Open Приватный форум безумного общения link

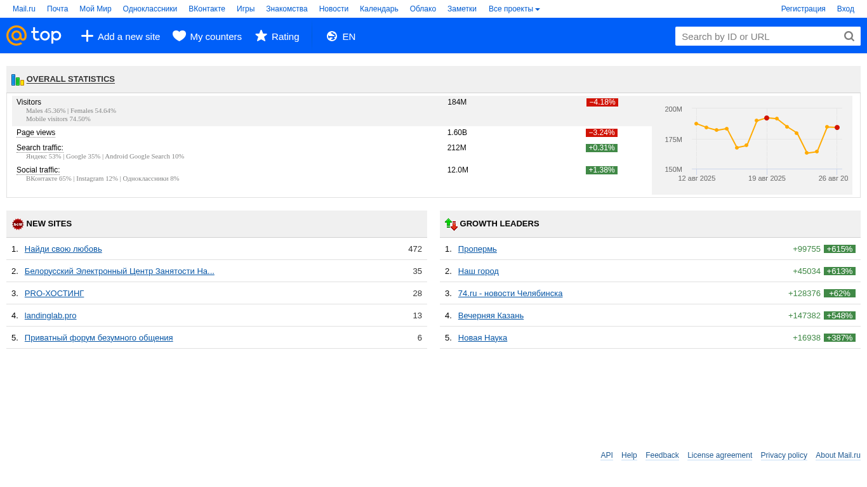99,338
